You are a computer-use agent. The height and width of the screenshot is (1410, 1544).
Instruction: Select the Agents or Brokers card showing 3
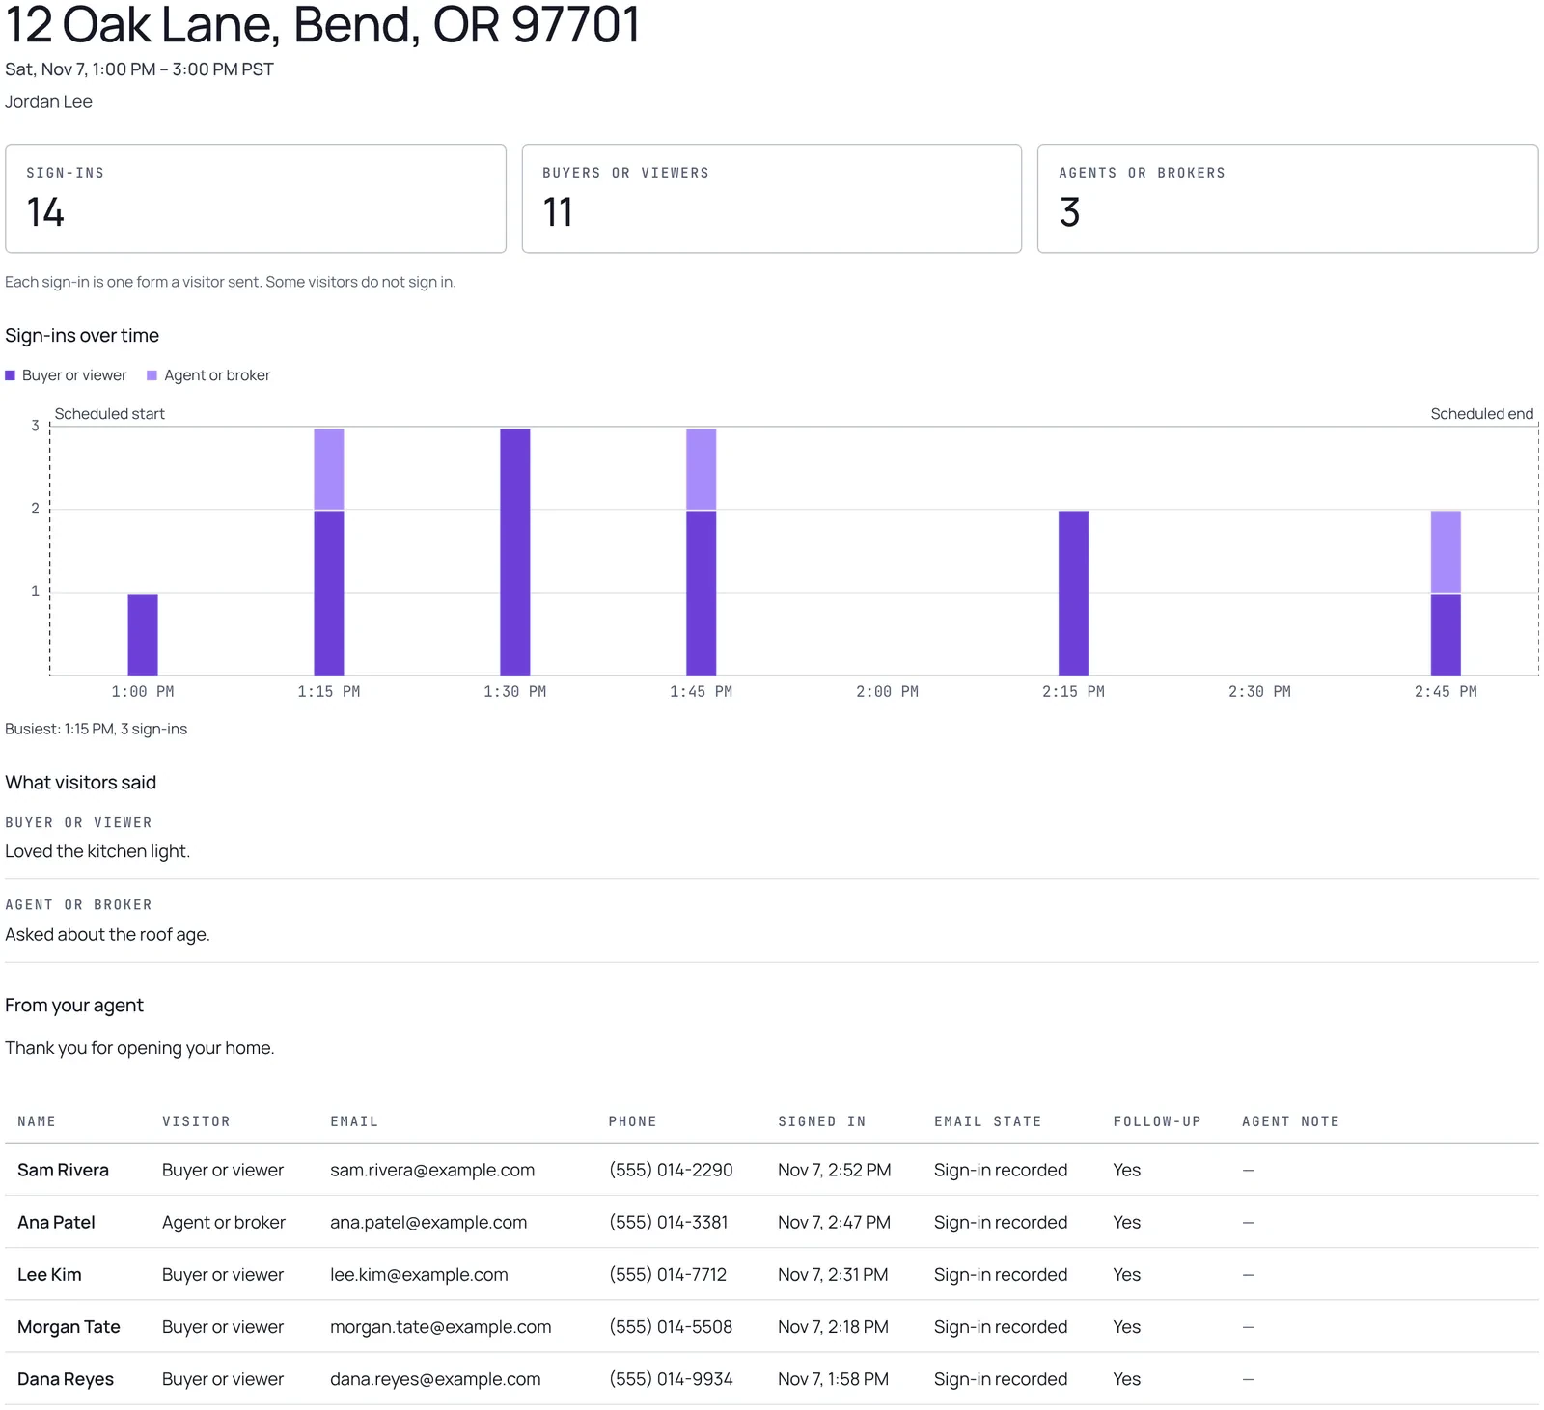coord(1287,199)
